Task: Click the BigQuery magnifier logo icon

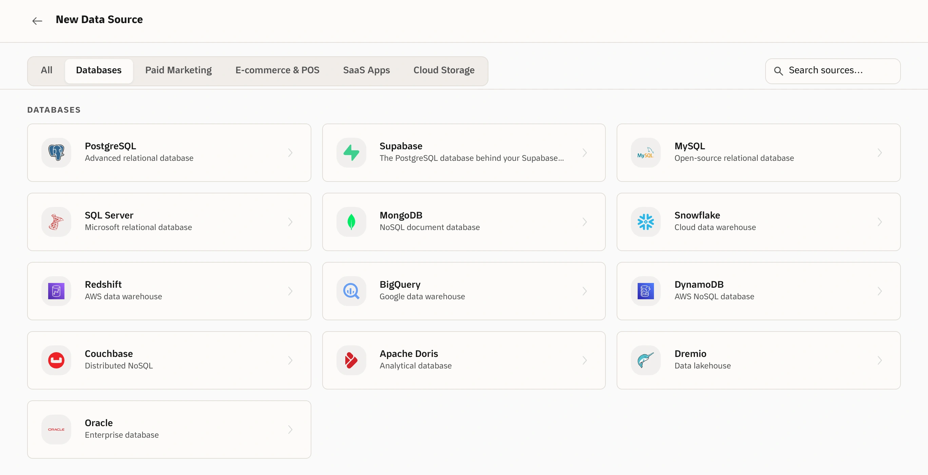Action: point(351,291)
